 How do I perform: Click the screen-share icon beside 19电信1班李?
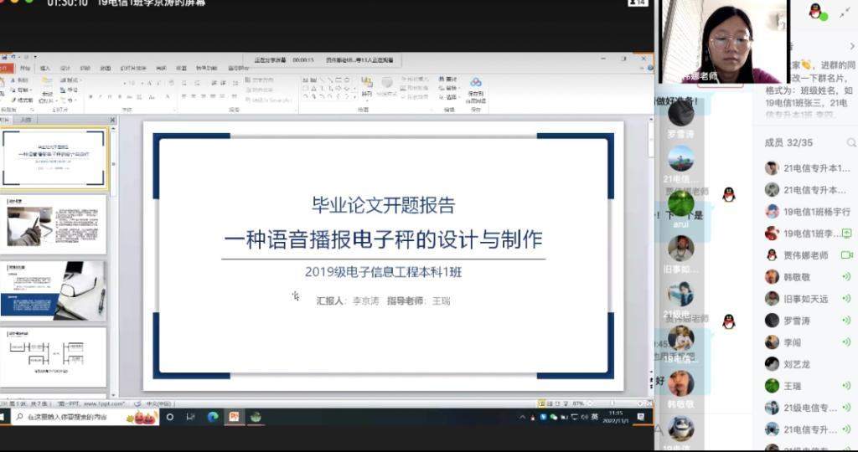pyautogui.click(x=845, y=234)
